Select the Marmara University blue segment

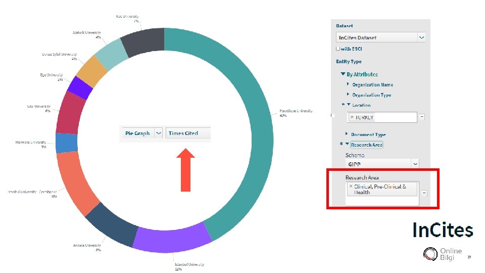[67, 143]
